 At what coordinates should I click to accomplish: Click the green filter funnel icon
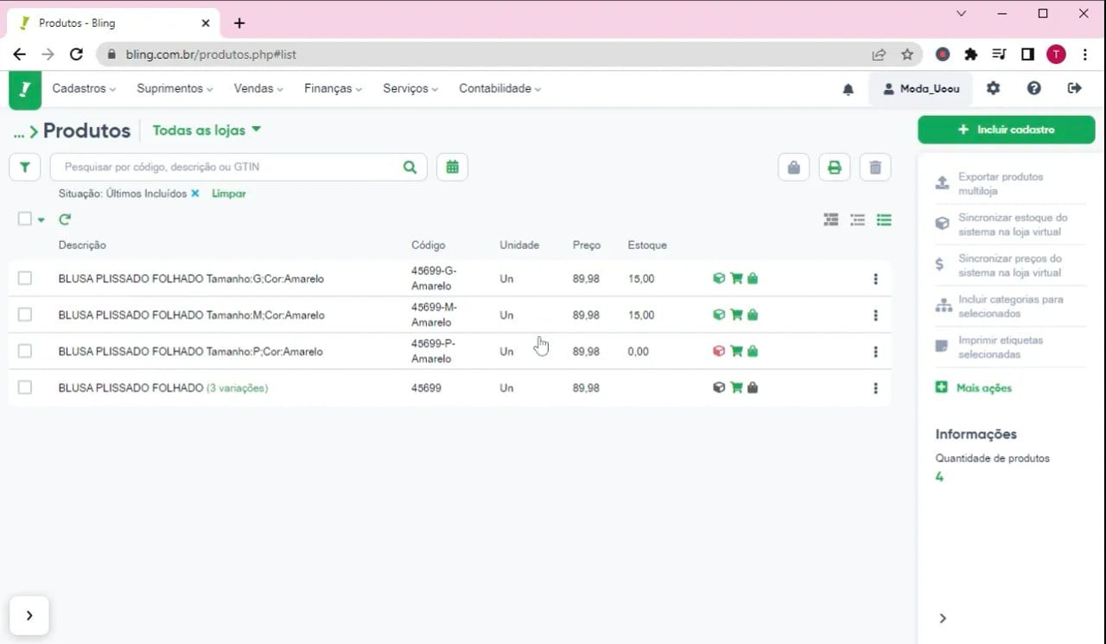pyautogui.click(x=25, y=167)
